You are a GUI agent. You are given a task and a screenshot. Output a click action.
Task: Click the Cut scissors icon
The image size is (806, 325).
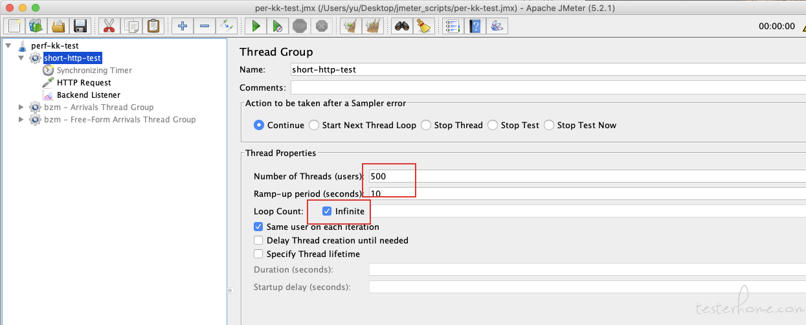[x=109, y=26]
